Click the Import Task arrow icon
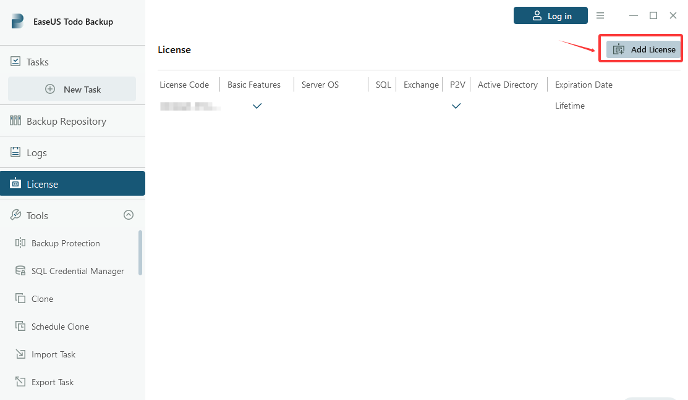The width and height of the screenshot is (688, 400). coord(20,354)
